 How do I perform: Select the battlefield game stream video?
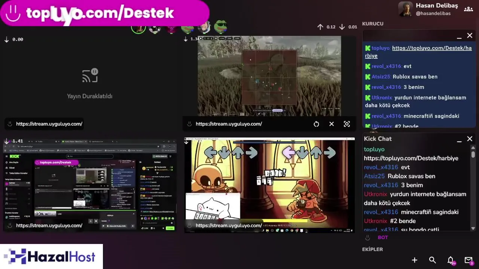269,76
